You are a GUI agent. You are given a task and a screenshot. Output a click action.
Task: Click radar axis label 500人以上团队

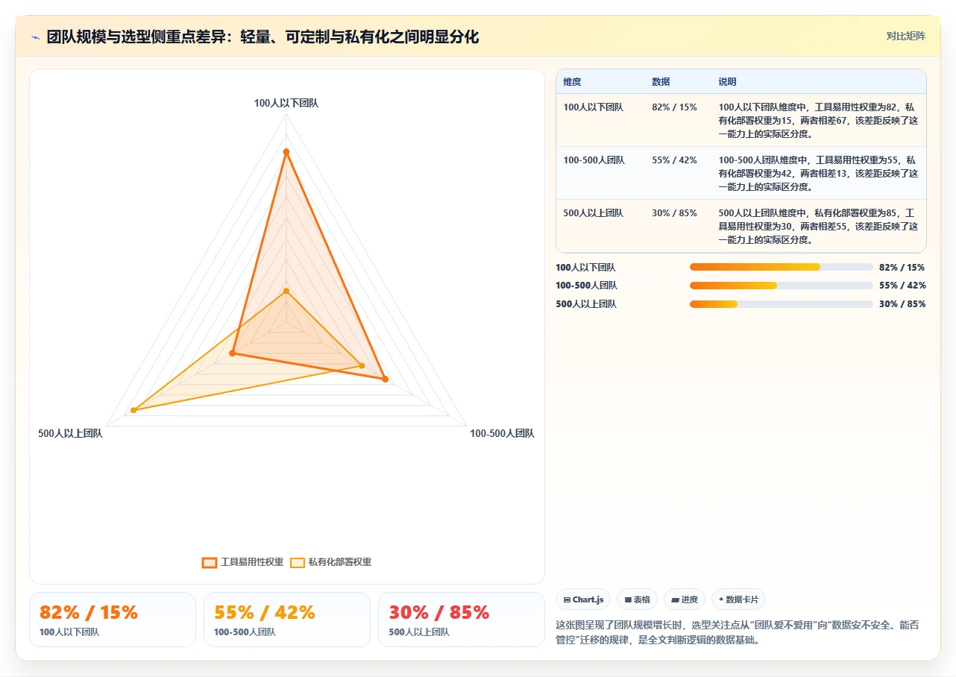(x=70, y=433)
